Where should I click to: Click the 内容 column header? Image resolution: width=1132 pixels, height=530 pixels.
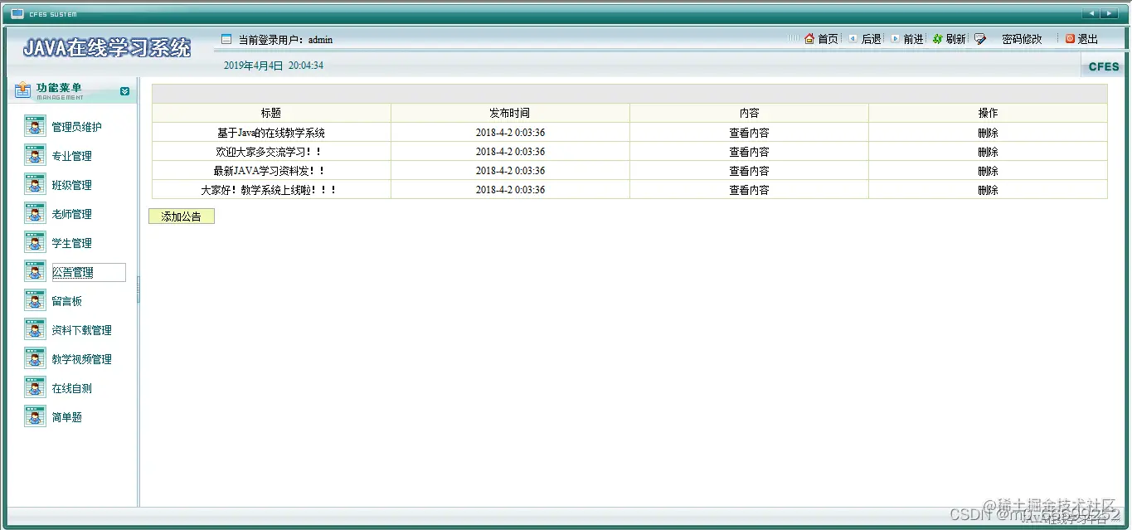(x=749, y=113)
